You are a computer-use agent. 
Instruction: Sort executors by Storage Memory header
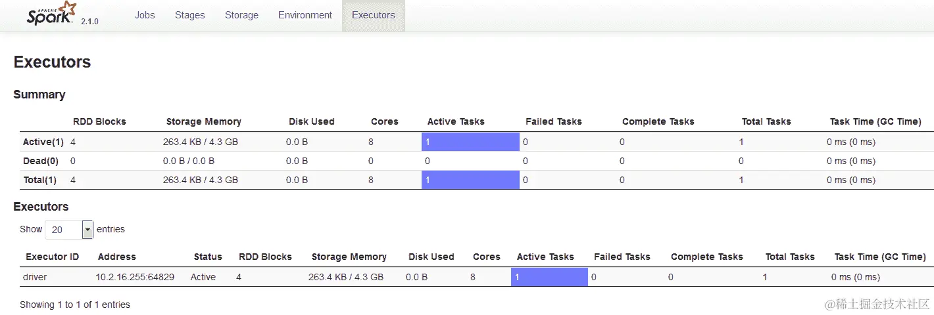pos(349,257)
